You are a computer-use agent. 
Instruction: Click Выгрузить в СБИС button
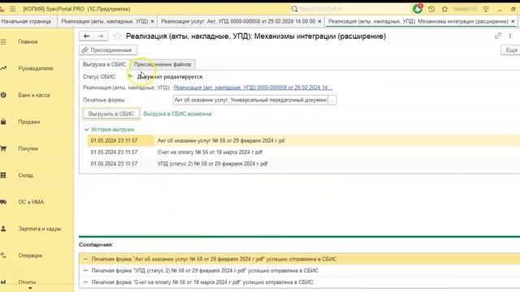(x=111, y=114)
